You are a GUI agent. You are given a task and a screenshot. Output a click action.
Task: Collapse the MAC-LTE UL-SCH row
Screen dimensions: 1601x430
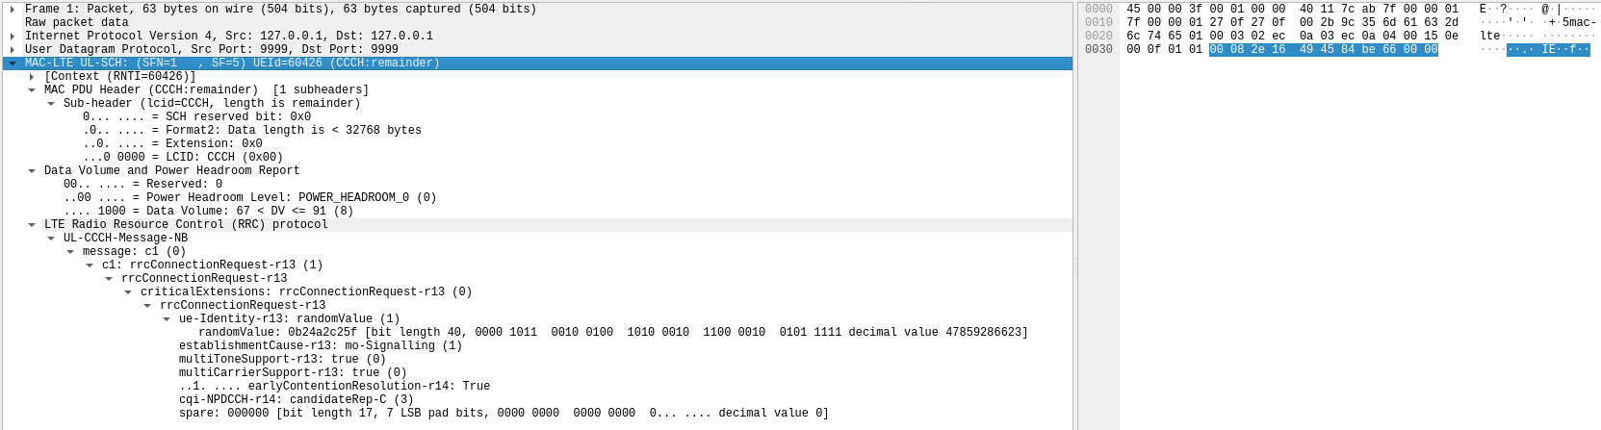pos(13,63)
